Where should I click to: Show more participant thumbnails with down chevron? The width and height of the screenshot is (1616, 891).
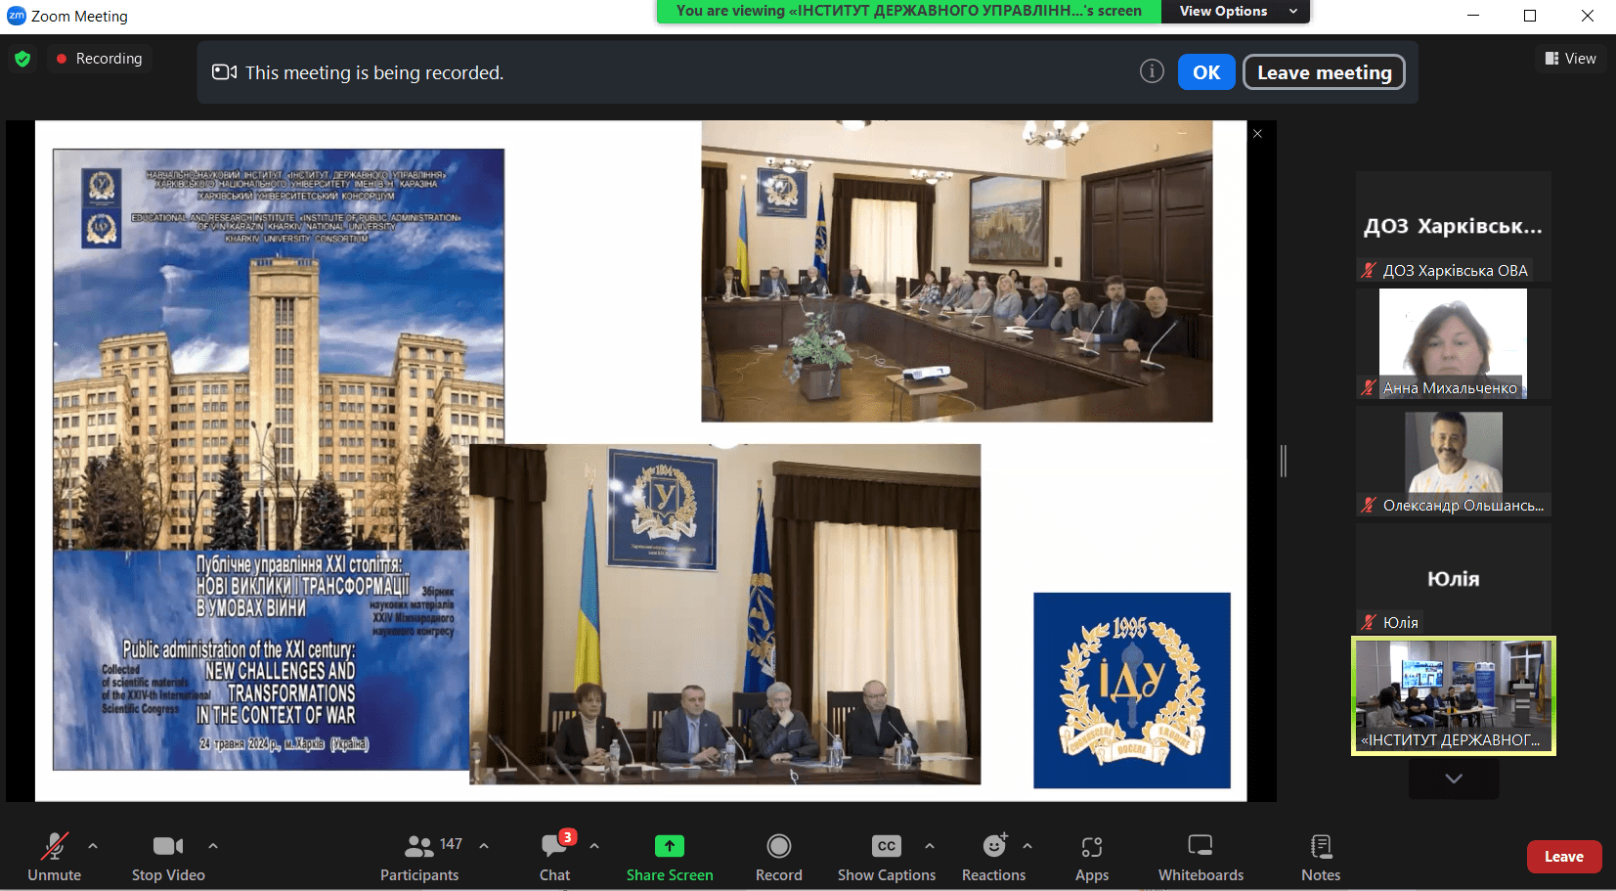(x=1454, y=779)
